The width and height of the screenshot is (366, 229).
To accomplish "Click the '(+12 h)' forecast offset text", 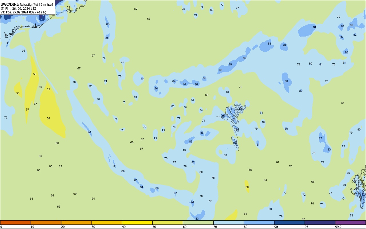I will (41, 12).
